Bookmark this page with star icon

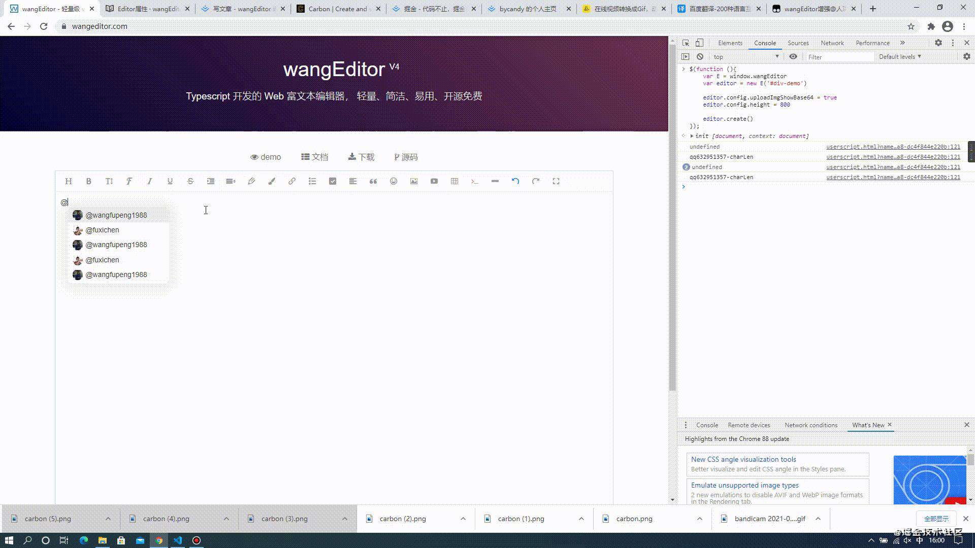pyautogui.click(x=911, y=26)
